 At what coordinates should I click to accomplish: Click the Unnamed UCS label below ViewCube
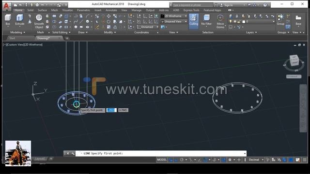(294, 76)
